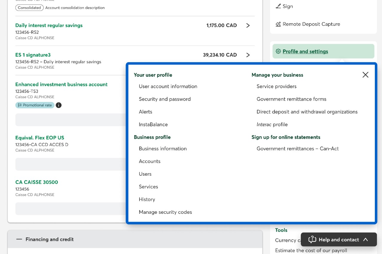Click the Remote Deposit Capture icon

click(278, 24)
